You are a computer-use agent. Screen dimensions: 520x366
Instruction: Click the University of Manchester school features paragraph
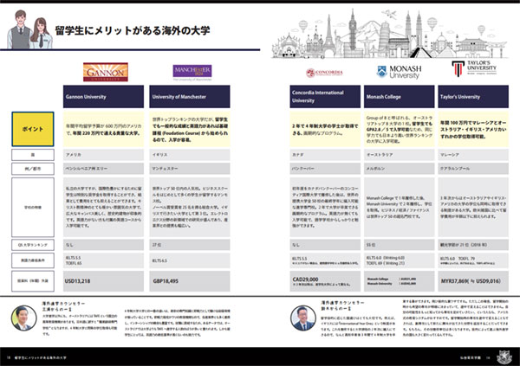tap(189, 208)
